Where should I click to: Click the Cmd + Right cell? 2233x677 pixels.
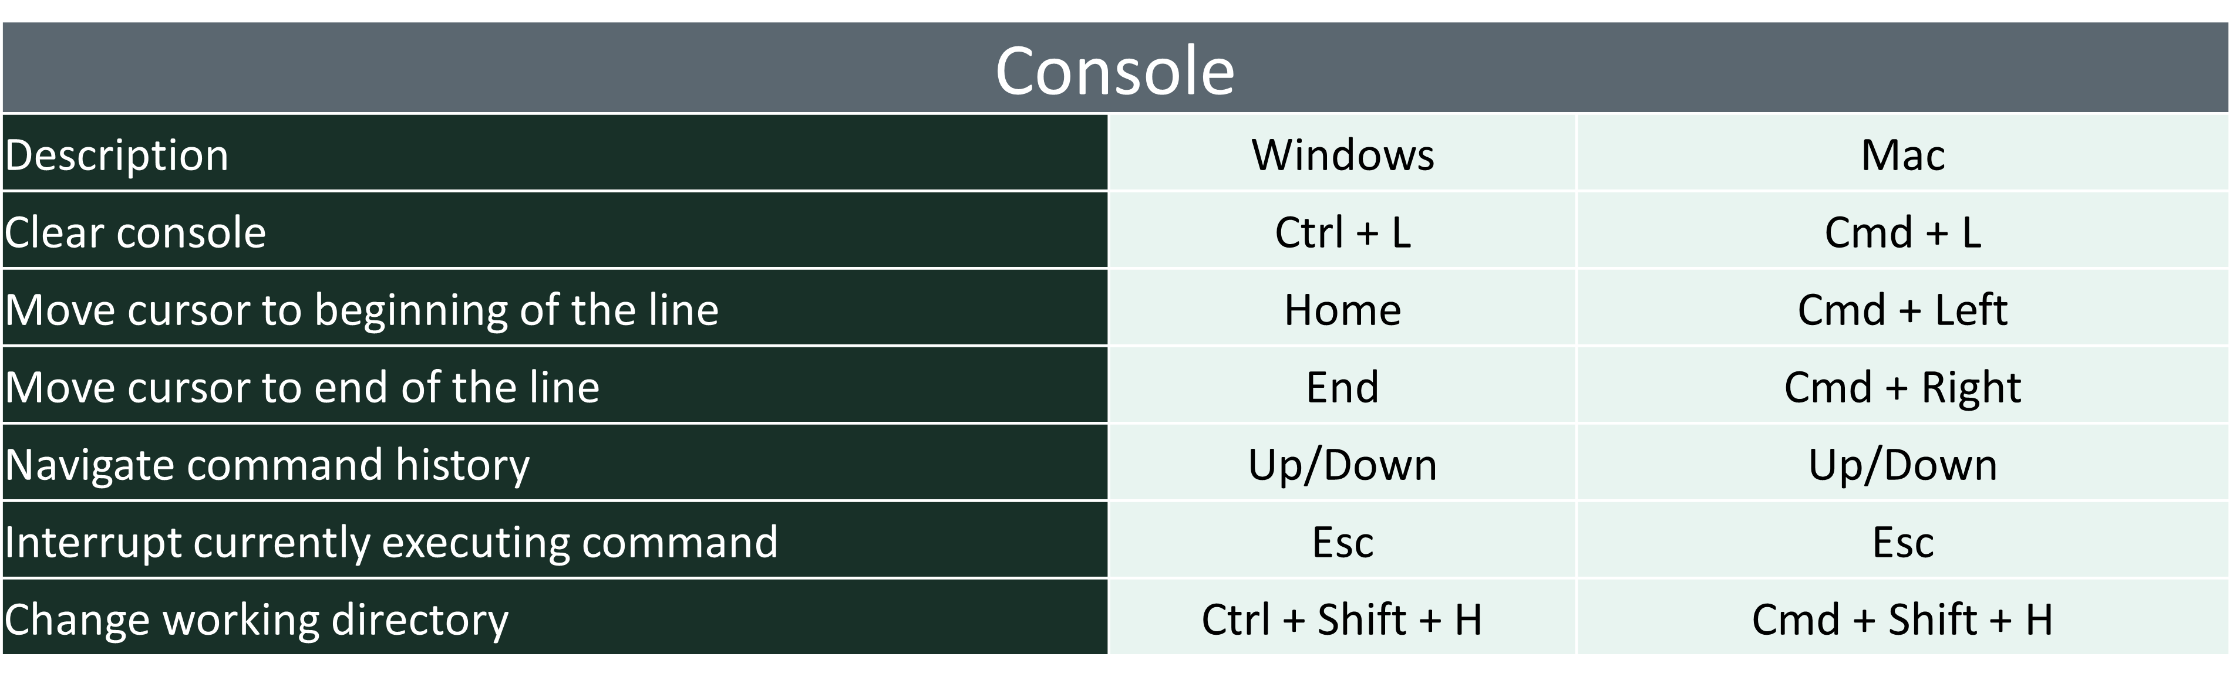click(1903, 384)
